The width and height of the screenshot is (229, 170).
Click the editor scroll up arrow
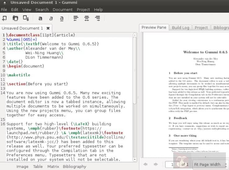[135, 35]
